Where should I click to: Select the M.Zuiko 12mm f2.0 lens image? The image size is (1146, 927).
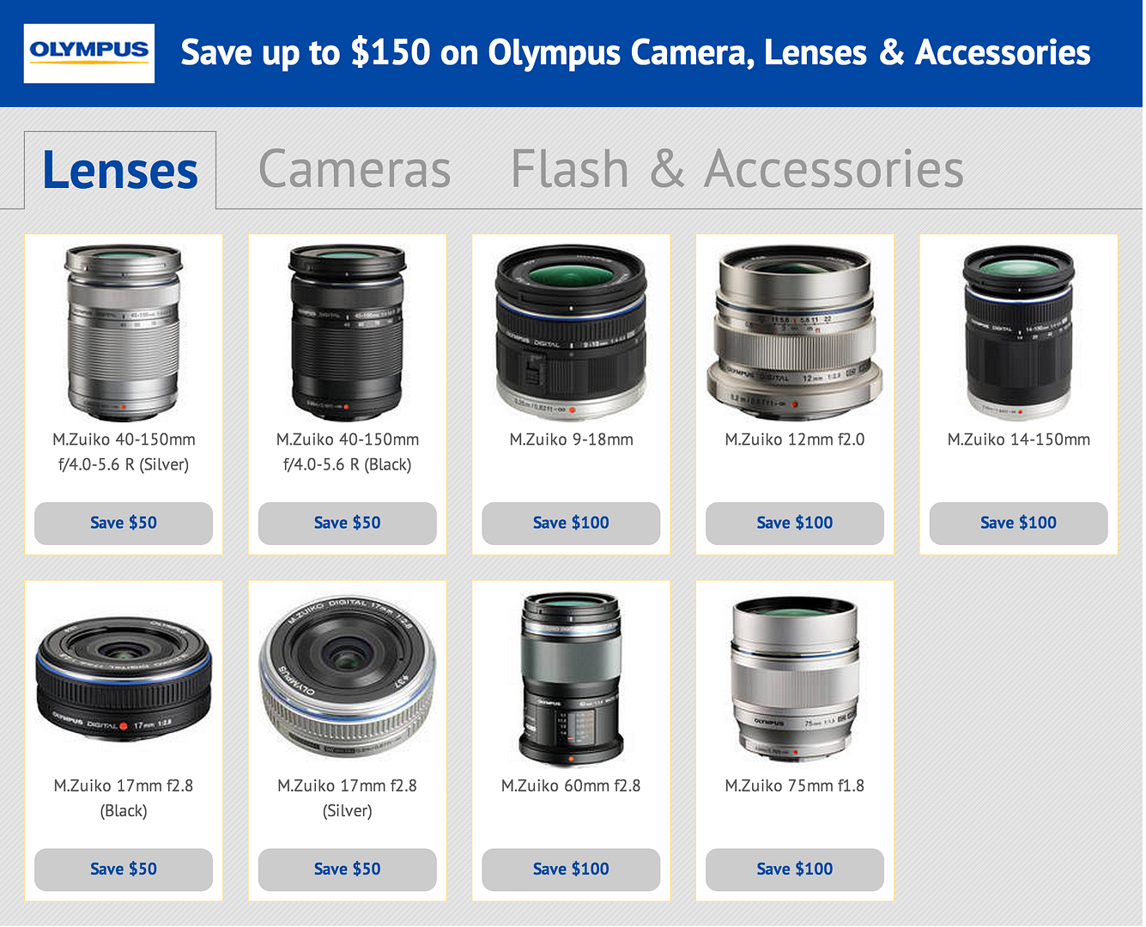coord(795,333)
